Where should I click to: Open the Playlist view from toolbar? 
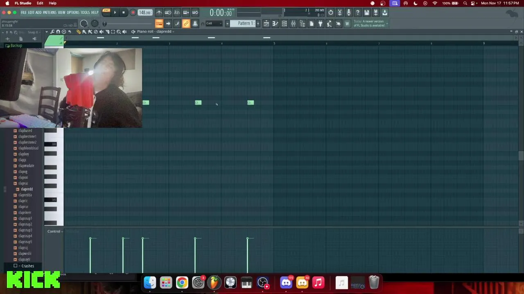pos(266,24)
